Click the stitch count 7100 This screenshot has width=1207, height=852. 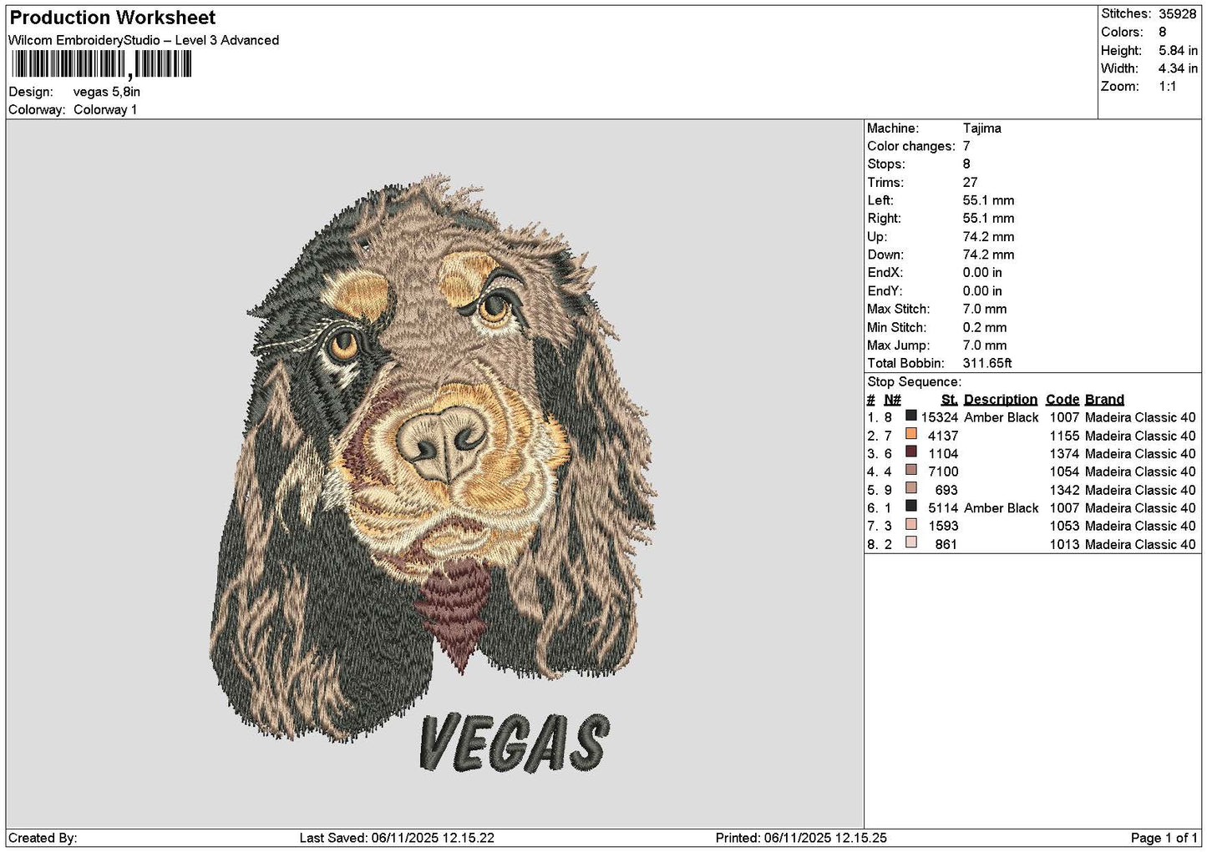point(943,471)
